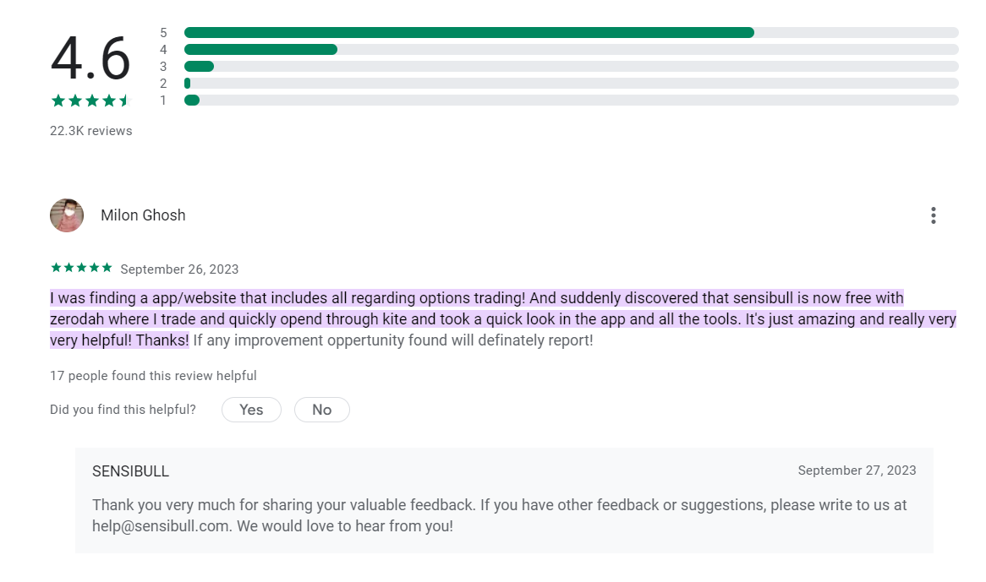Click the reviewer name Milon Ghosh

point(143,215)
